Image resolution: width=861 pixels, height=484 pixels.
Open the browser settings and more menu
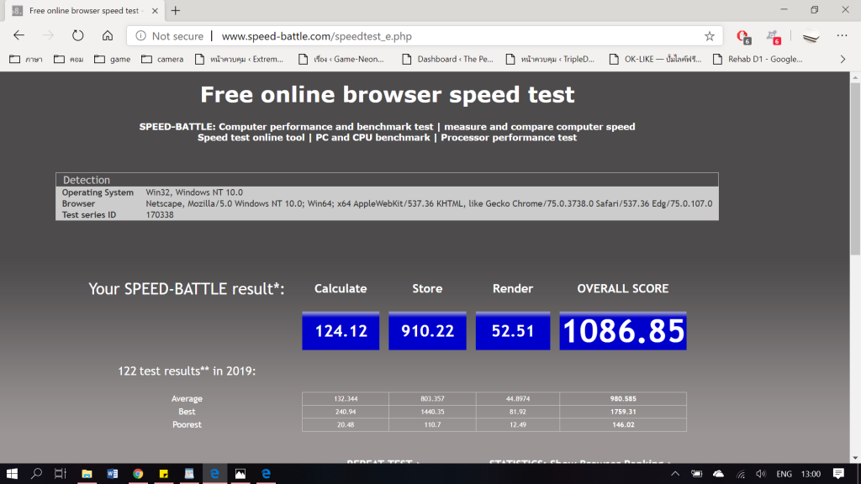coord(842,35)
